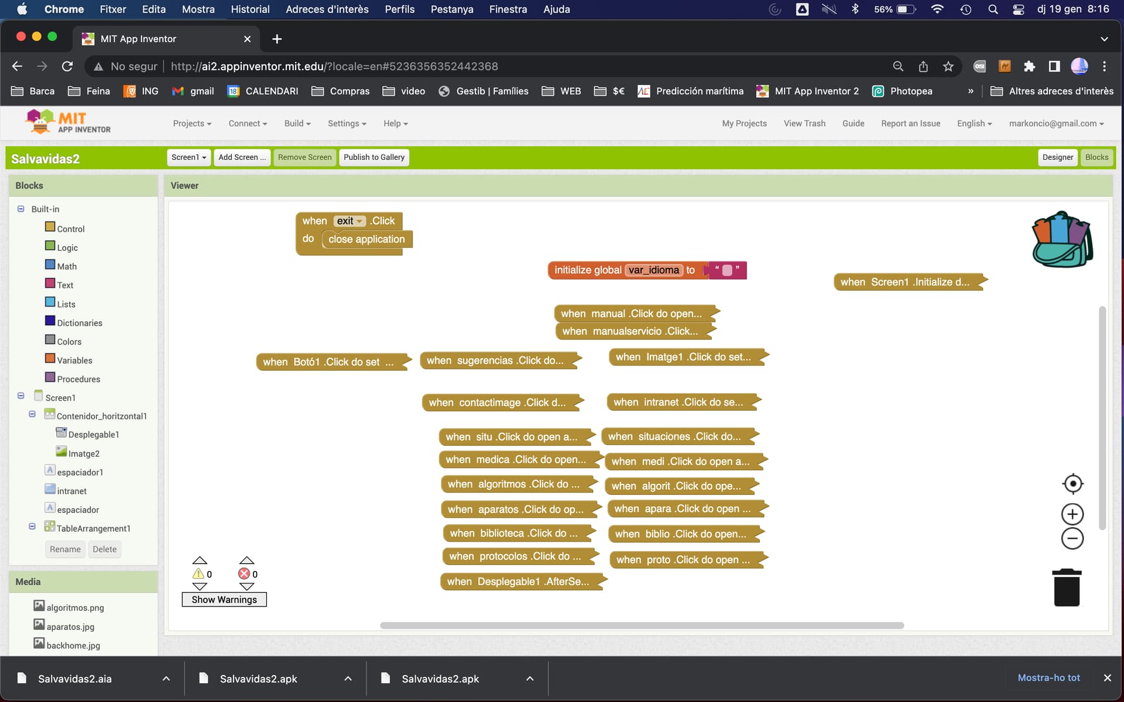
Task: Switch to the Designer view
Action: (1057, 157)
